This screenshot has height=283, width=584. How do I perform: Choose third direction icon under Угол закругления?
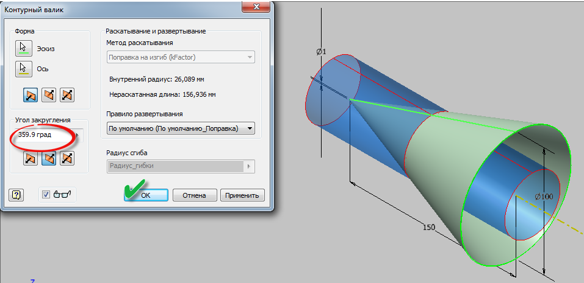click(x=67, y=158)
